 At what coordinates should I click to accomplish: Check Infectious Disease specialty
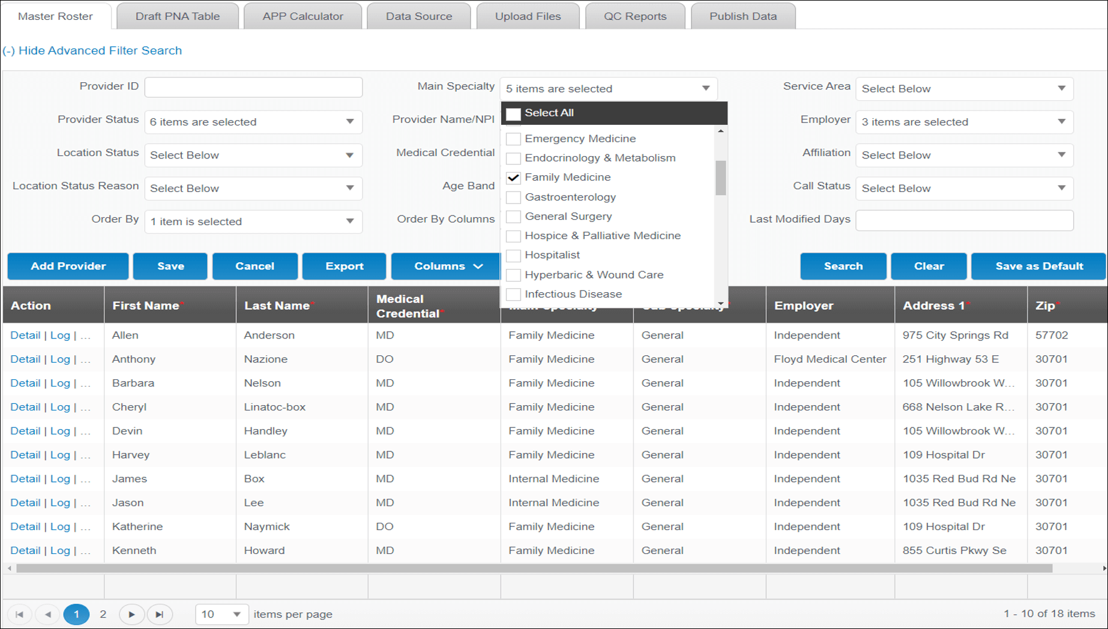point(513,294)
